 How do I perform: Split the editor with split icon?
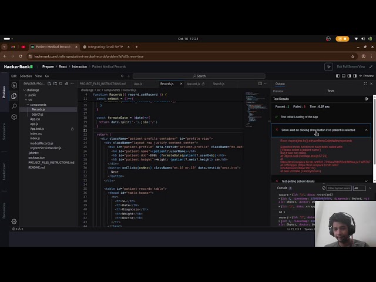[x=260, y=83]
